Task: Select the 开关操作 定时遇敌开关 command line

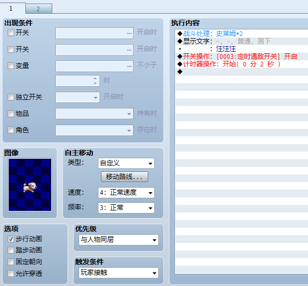Action: click(x=242, y=56)
